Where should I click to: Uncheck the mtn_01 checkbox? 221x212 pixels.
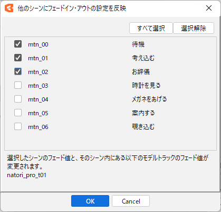[x=18, y=58]
